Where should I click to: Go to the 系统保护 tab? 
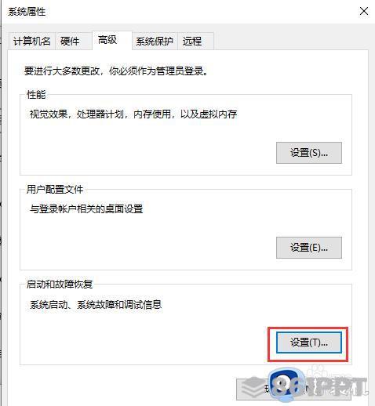[x=155, y=41]
